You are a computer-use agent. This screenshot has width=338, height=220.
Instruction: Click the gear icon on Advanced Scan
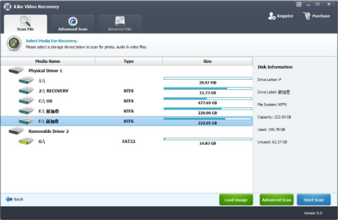point(73,21)
